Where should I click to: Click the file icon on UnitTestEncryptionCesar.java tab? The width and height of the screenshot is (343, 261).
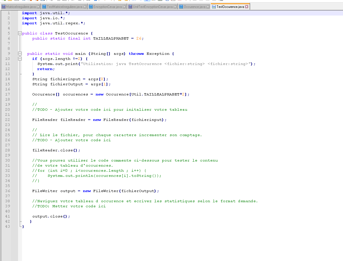tap(130, 7)
